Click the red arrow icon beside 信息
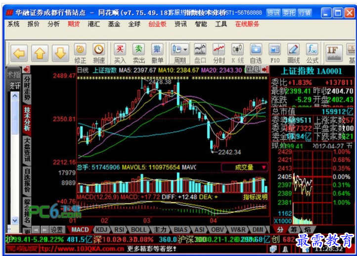Screen dimensions: 357x256 pos(265,70)
